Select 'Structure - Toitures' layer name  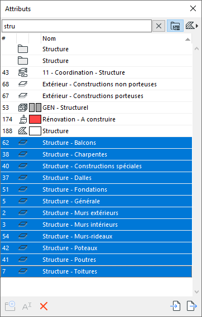(x=70, y=271)
